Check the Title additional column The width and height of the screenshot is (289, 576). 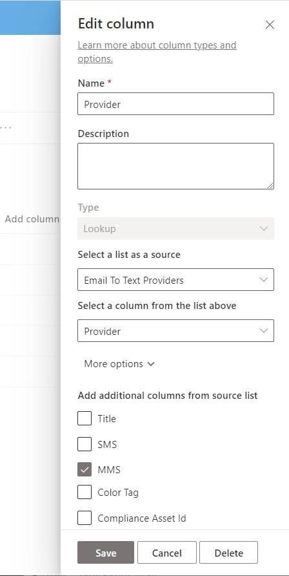[x=85, y=418]
